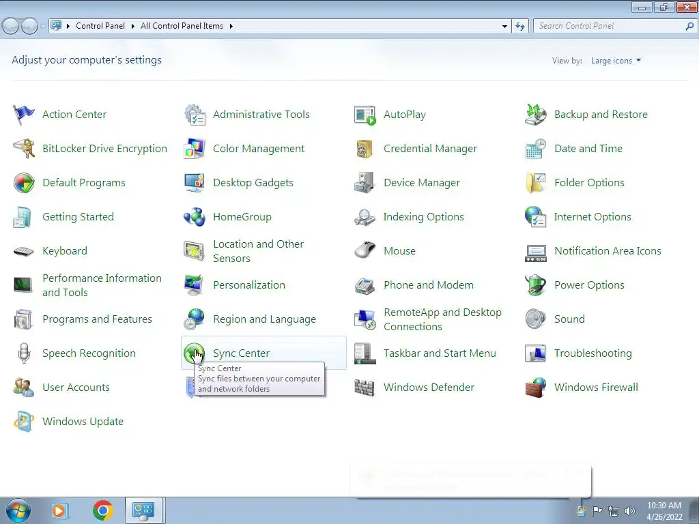This screenshot has width=699, height=524.
Task: Open the Windows Firewall brick wall icon
Action: [536, 388]
